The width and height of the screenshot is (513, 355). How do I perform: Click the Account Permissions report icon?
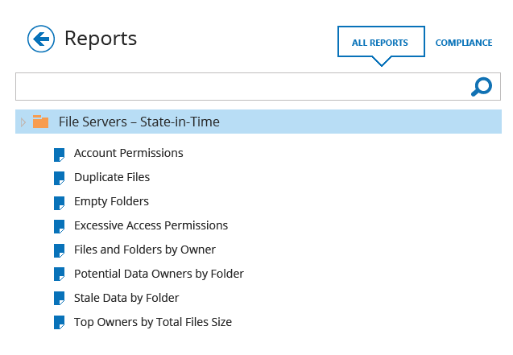pos(60,155)
